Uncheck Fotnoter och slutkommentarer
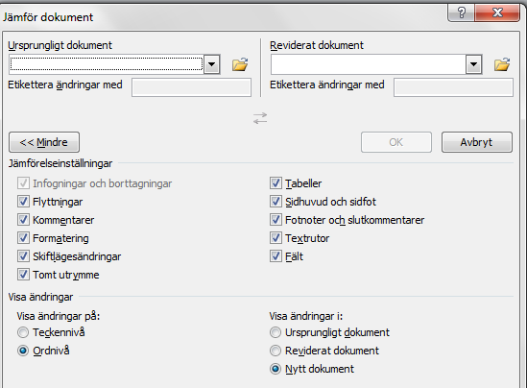This screenshot has width=527, height=388. tap(275, 220)
